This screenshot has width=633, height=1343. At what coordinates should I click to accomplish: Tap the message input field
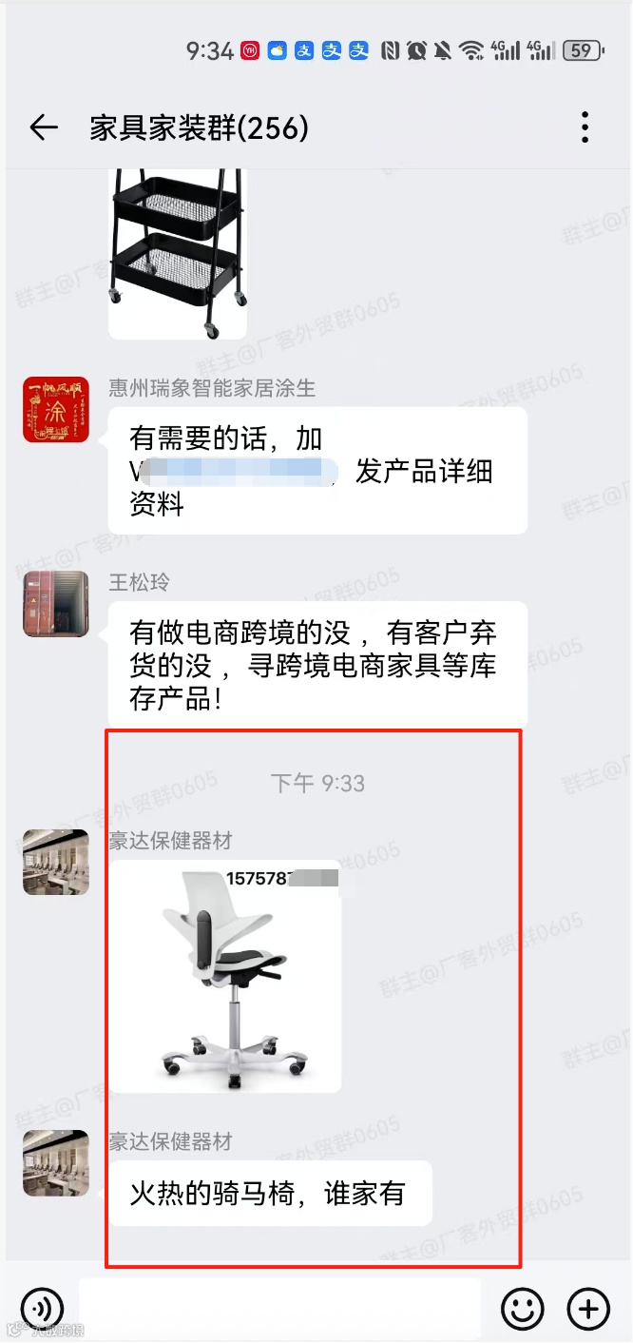tap(279, 1309)
